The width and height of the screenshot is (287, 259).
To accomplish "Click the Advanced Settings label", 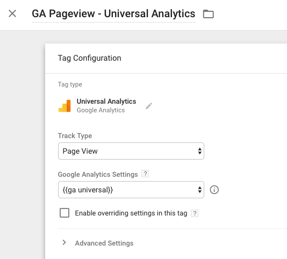I will click(104, 243).
